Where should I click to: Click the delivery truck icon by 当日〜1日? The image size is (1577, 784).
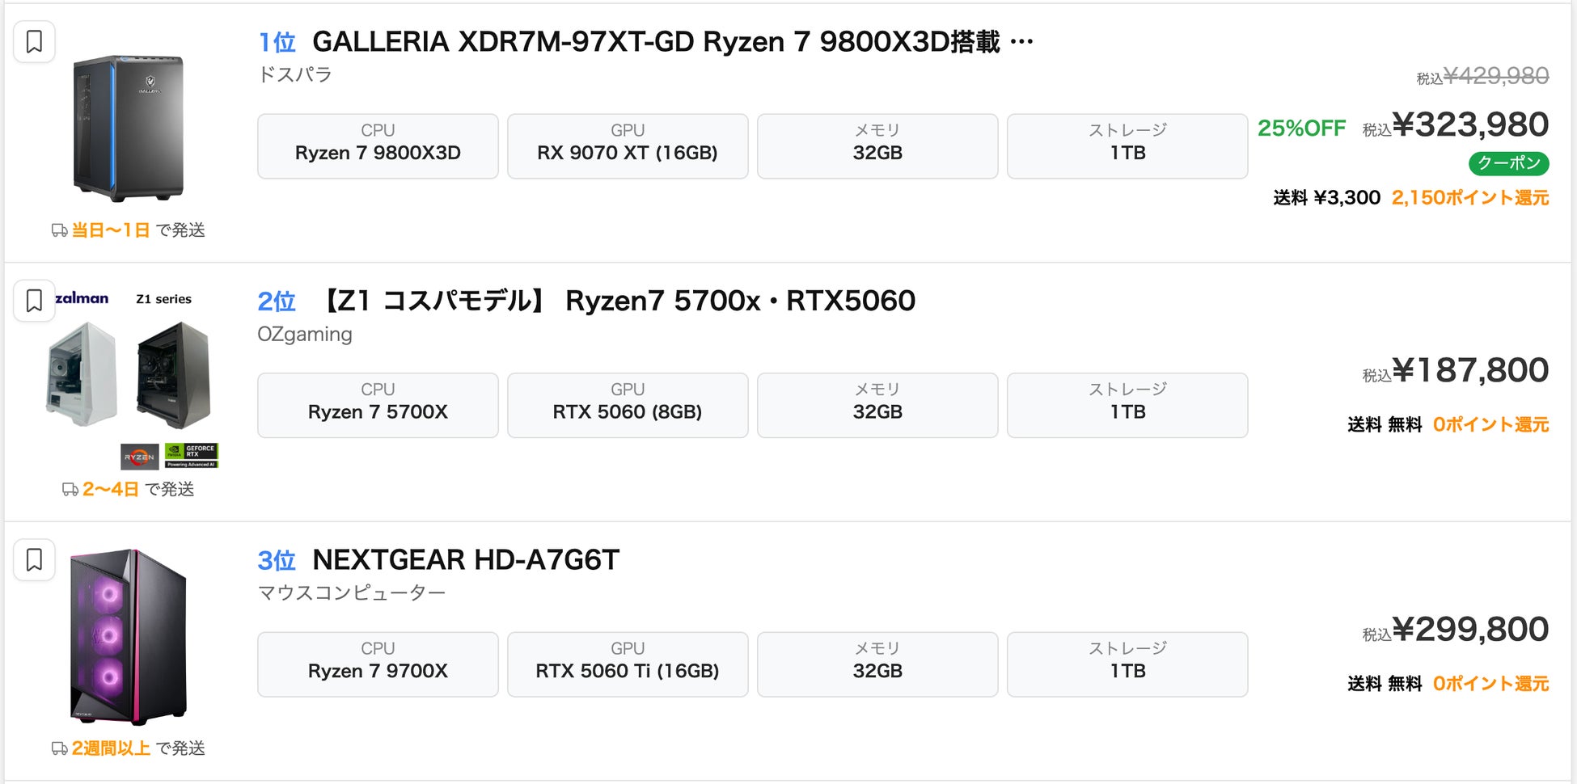click(x=59, y=230)
